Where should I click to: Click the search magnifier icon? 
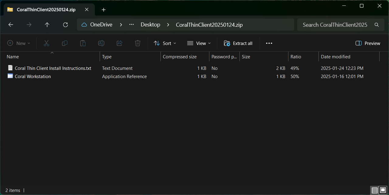tap(377, 25)
